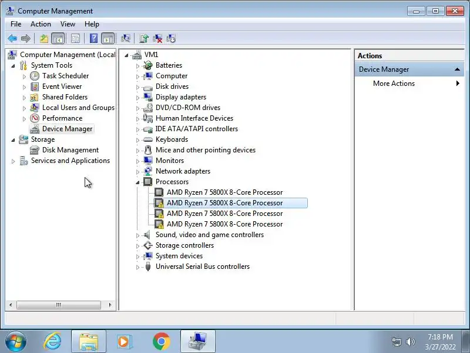This screenshot has width=470, height=353.
Task: Select Disk Management in console tree
Action: pos(70,150)
